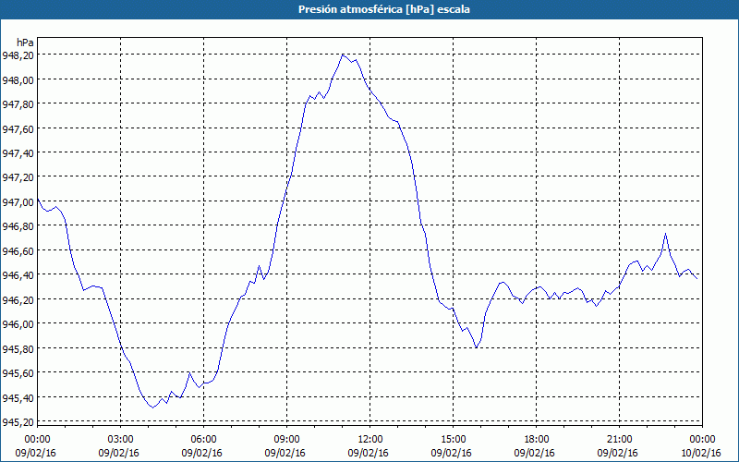The image size is (739, 462).
Task: Click the 947,60 y-axis label
Action: pos(18,128)
